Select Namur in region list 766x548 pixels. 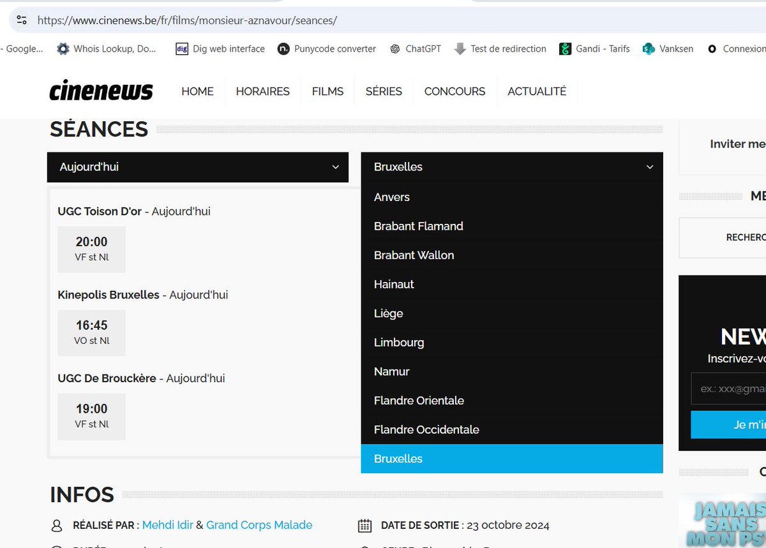coord(512,371)
